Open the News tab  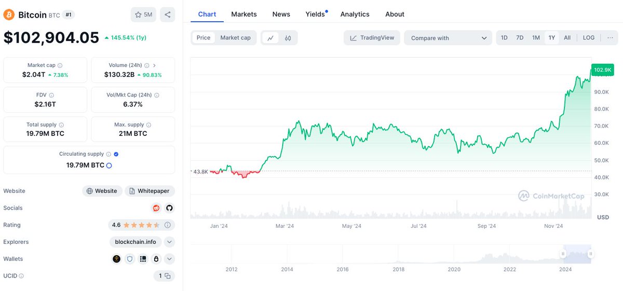[x=281, y=14]
